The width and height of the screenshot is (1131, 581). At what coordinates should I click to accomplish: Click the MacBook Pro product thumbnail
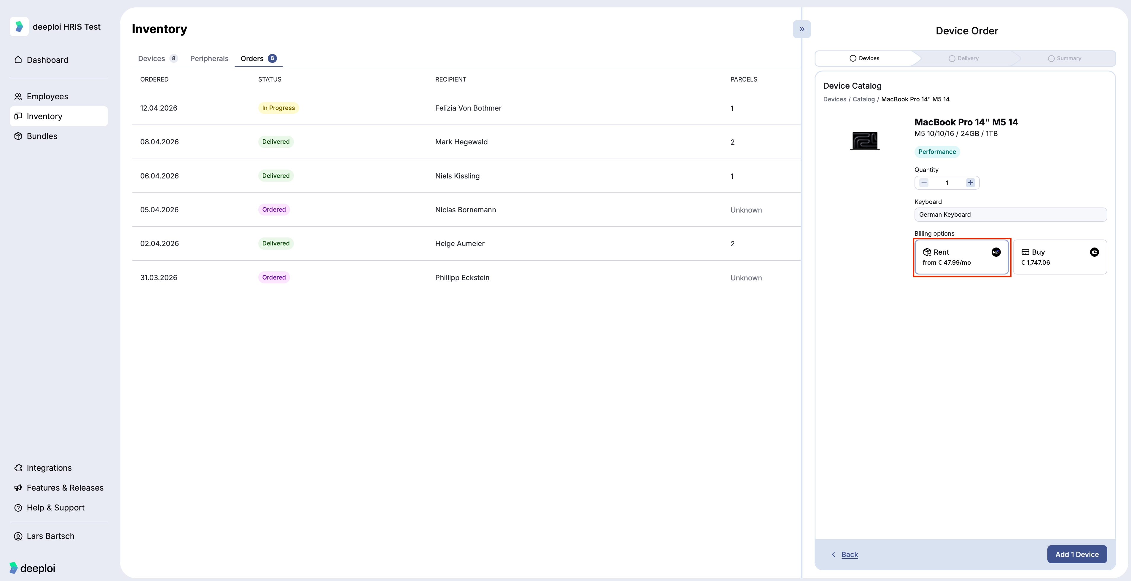click(x=865, y=141)
